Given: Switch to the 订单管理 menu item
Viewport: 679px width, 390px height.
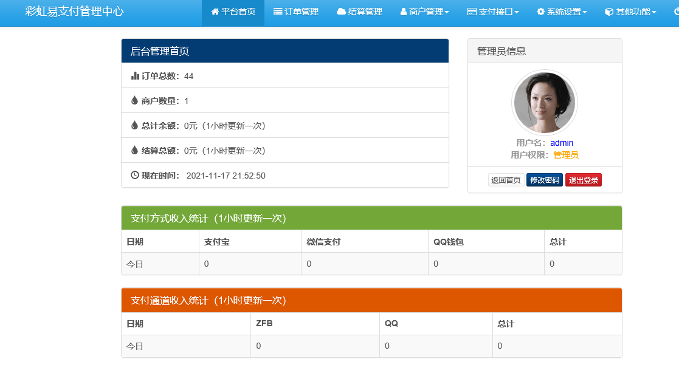Looking at the screenshot, I should point(296,12).
